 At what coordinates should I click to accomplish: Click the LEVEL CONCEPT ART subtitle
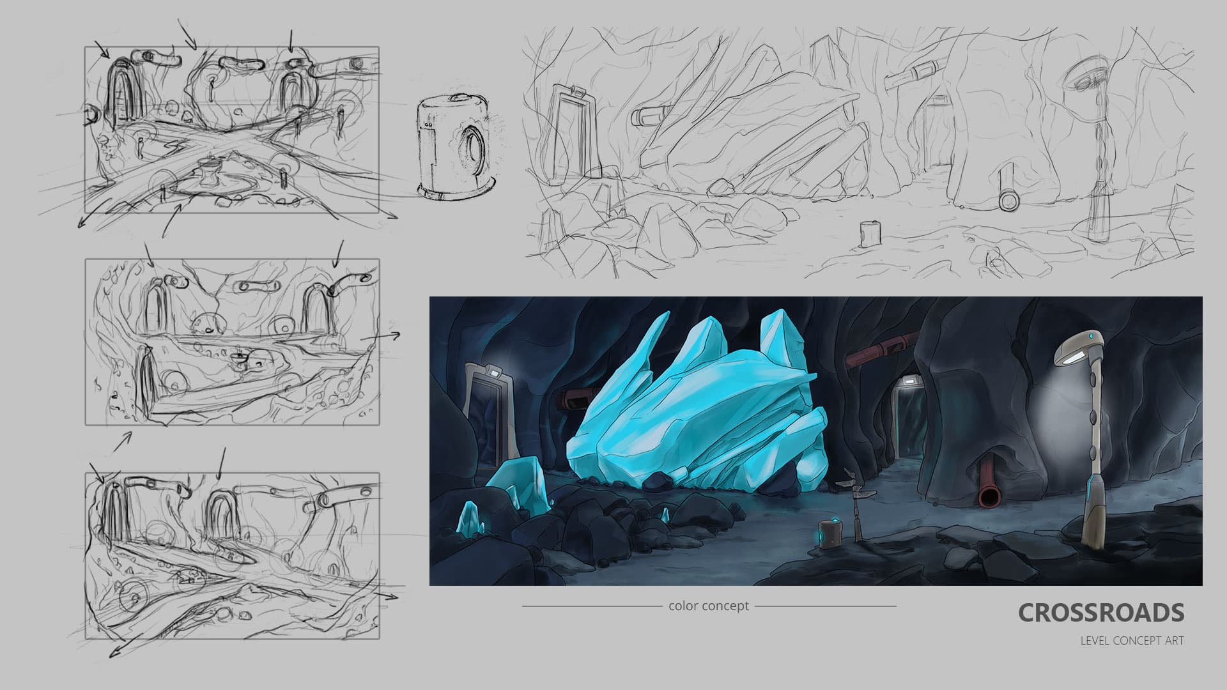pyautogui.click(x=1132, y=640)
